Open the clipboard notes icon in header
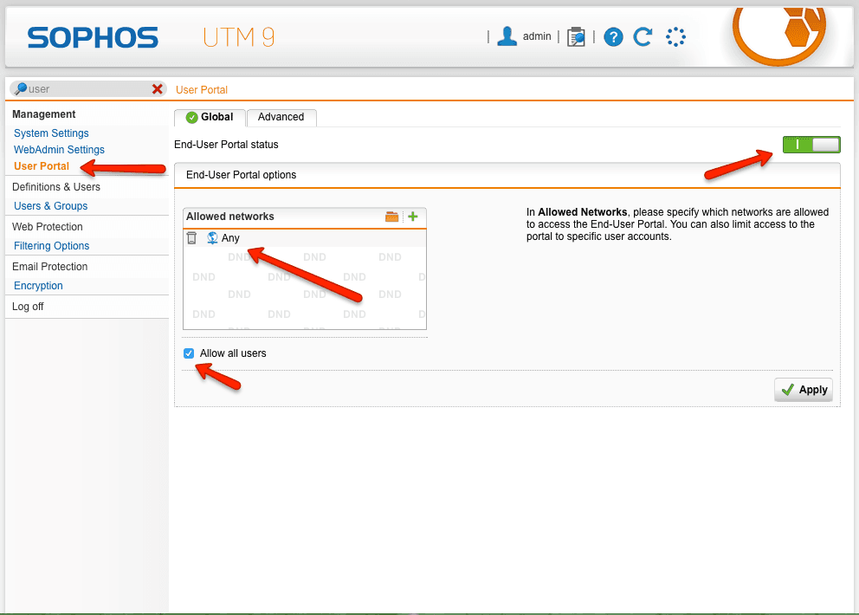The image size is (859, 615). click(x=576, y=36)
